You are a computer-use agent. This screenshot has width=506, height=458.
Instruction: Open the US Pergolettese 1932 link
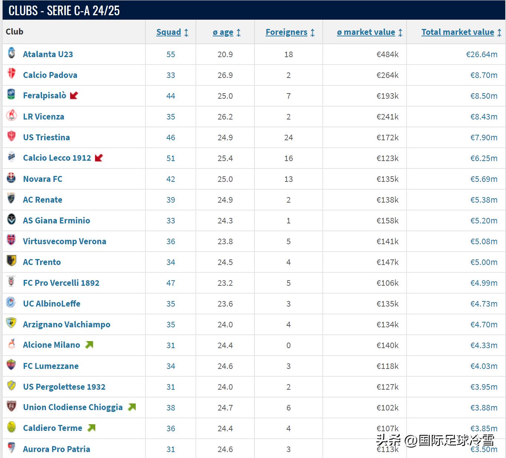tap(64, 387)
